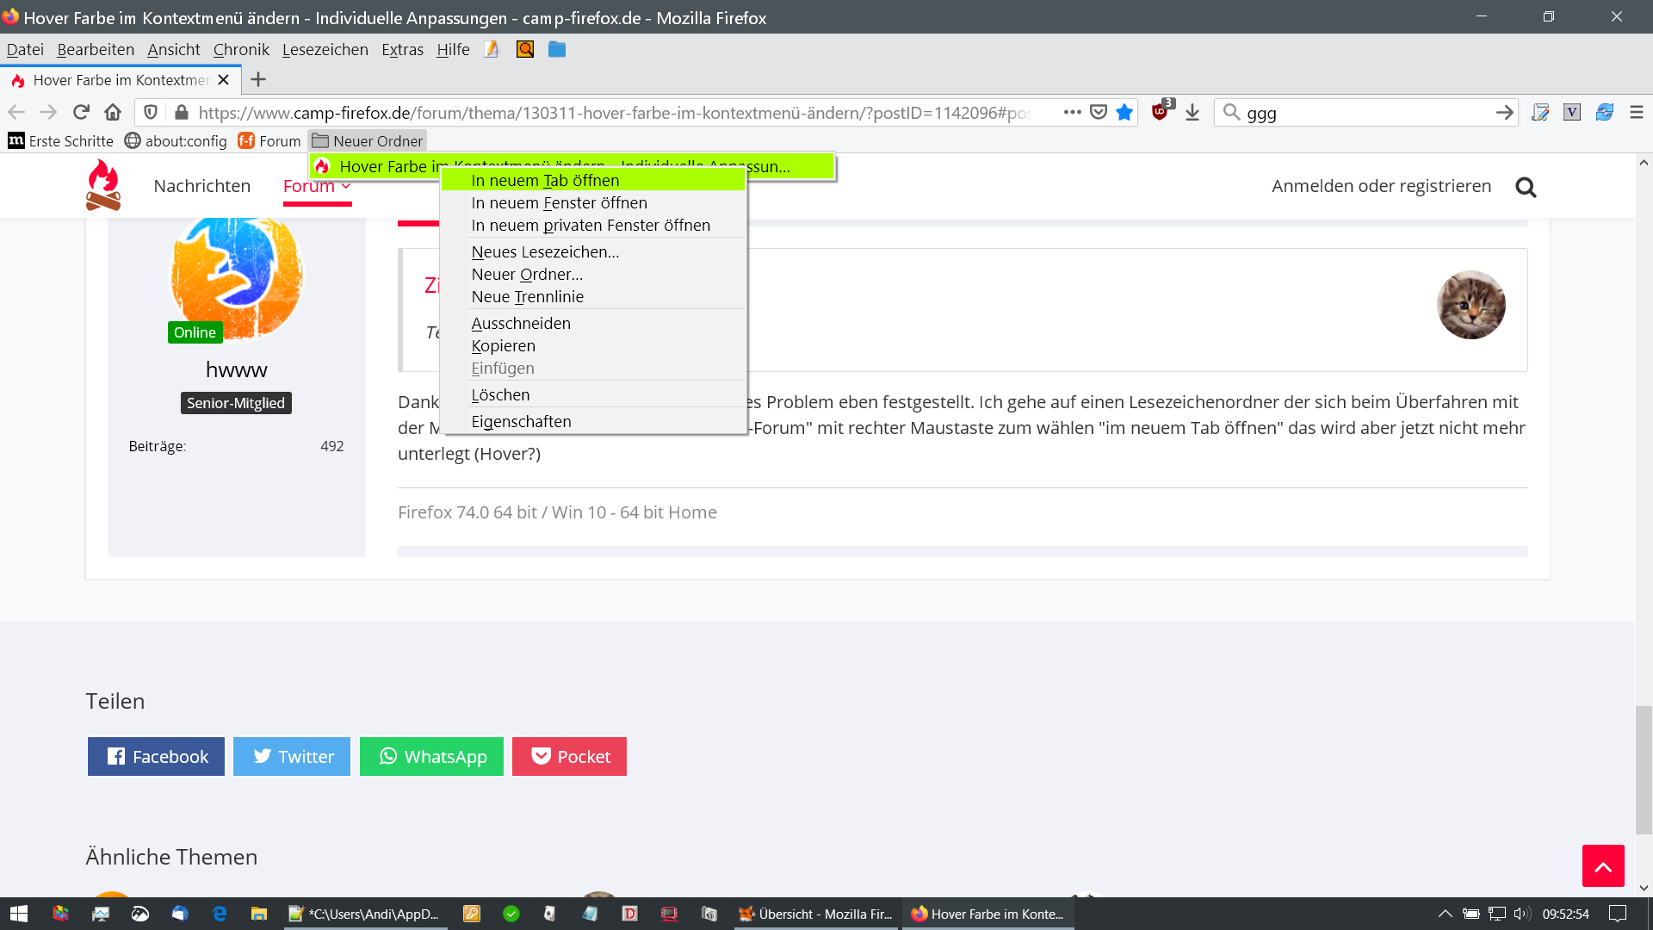1653x930 pixels.
Task: Choose 'Löschen' in the context menu
Action: tap(500, 395)
